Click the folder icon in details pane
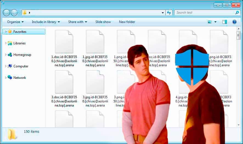 12,135
